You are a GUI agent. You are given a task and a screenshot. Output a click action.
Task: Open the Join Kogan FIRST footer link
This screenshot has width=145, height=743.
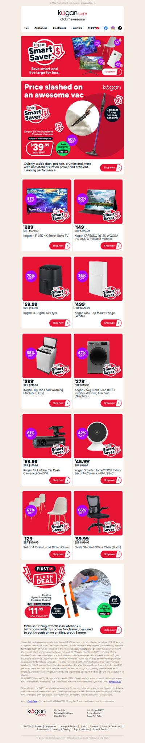(95, 710)
